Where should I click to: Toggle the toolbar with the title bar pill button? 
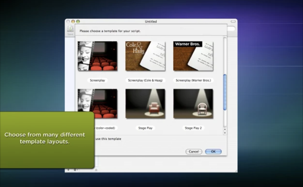233,21
